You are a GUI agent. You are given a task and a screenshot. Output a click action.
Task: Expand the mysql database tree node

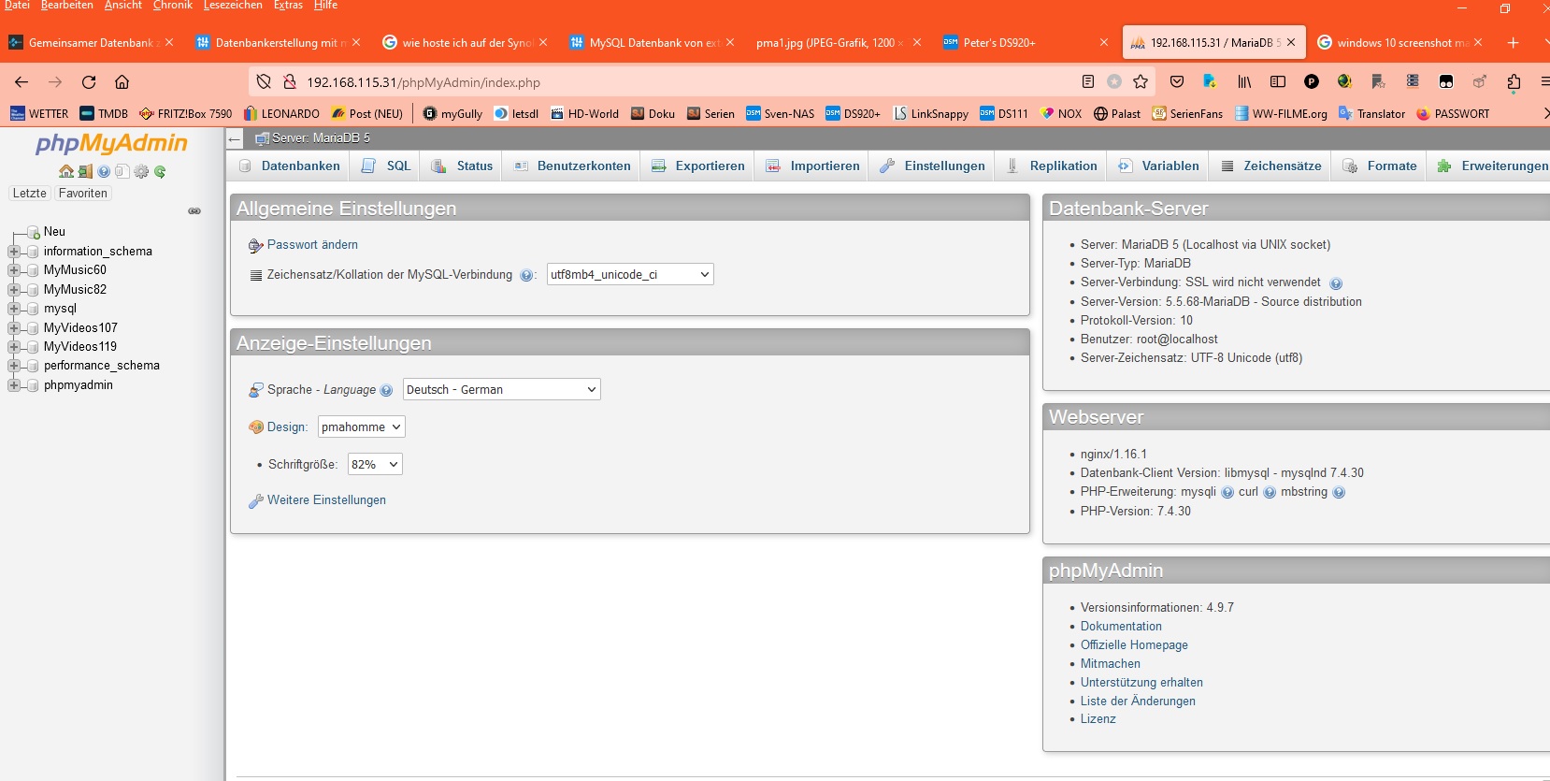click(13, 309)
